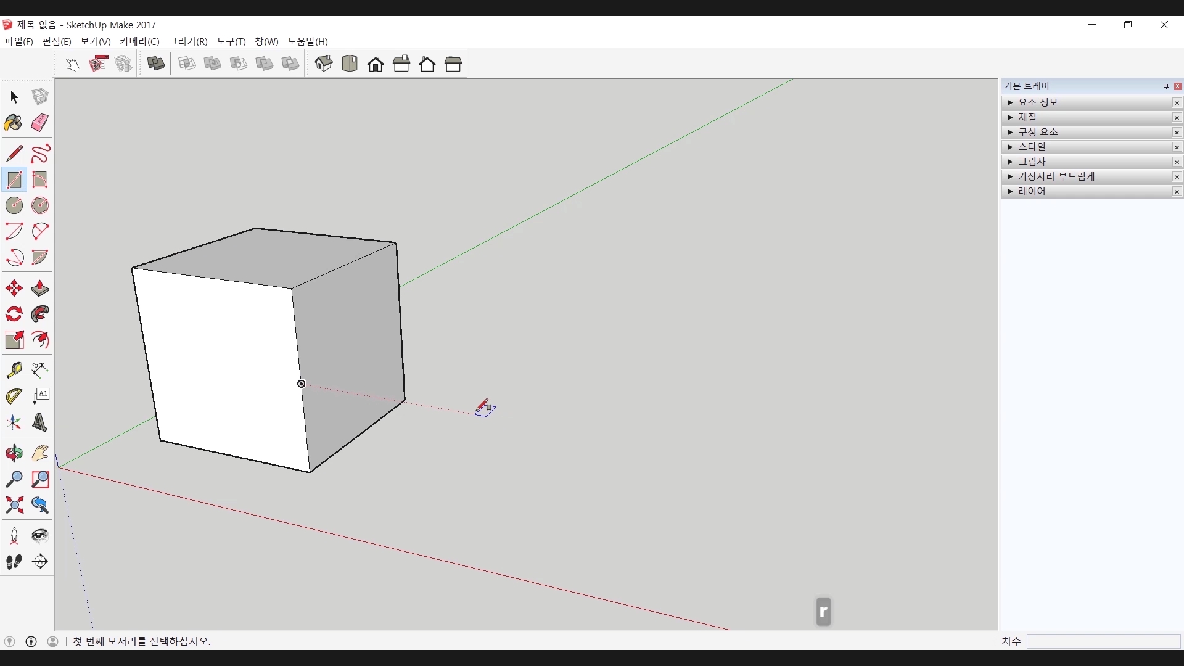Pick the Push/Pull tool
The height and width of the screenshot is (666, 1184).
(40, 289)
